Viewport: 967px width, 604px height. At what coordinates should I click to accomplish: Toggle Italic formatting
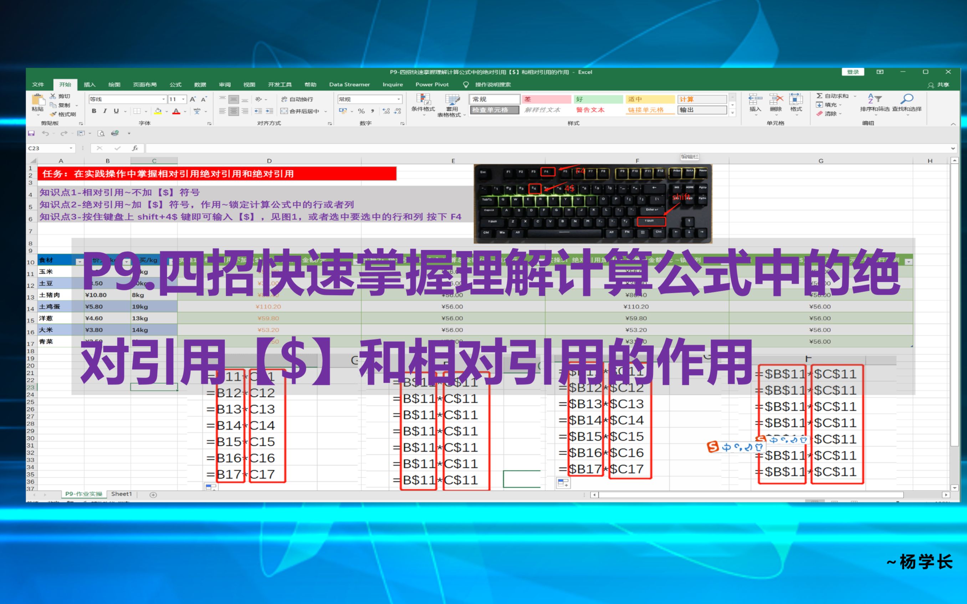click(x=105, y=112)
